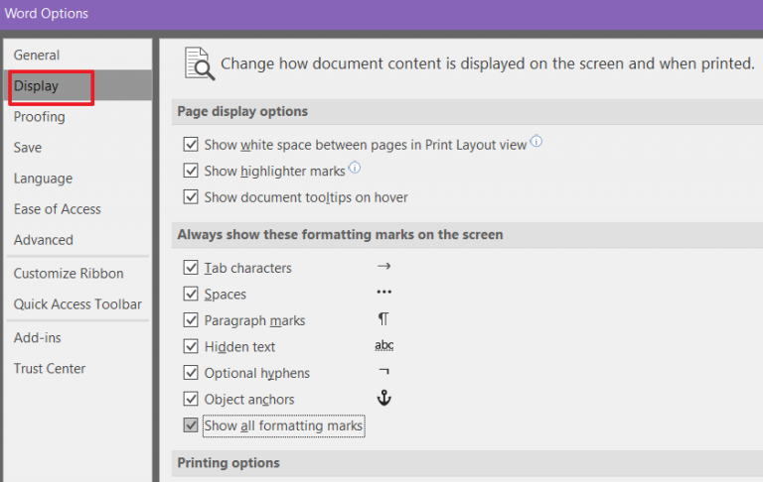The width and height of the screenshot is (763, 482).
Task: Go to the Save options category
Action: (x=77, y=147)
